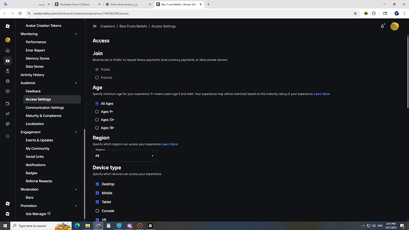Choose the All Ages radio button

97,104
